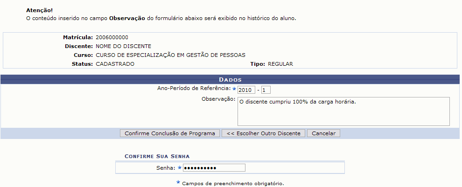Click the period field containing 1

pyautogui.click(x=266, y=90)
